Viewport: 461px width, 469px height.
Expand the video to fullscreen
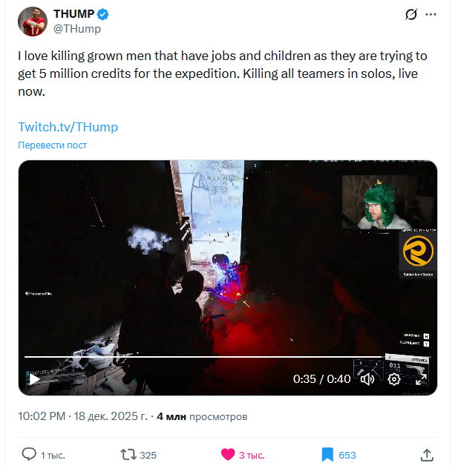(421, 379)
